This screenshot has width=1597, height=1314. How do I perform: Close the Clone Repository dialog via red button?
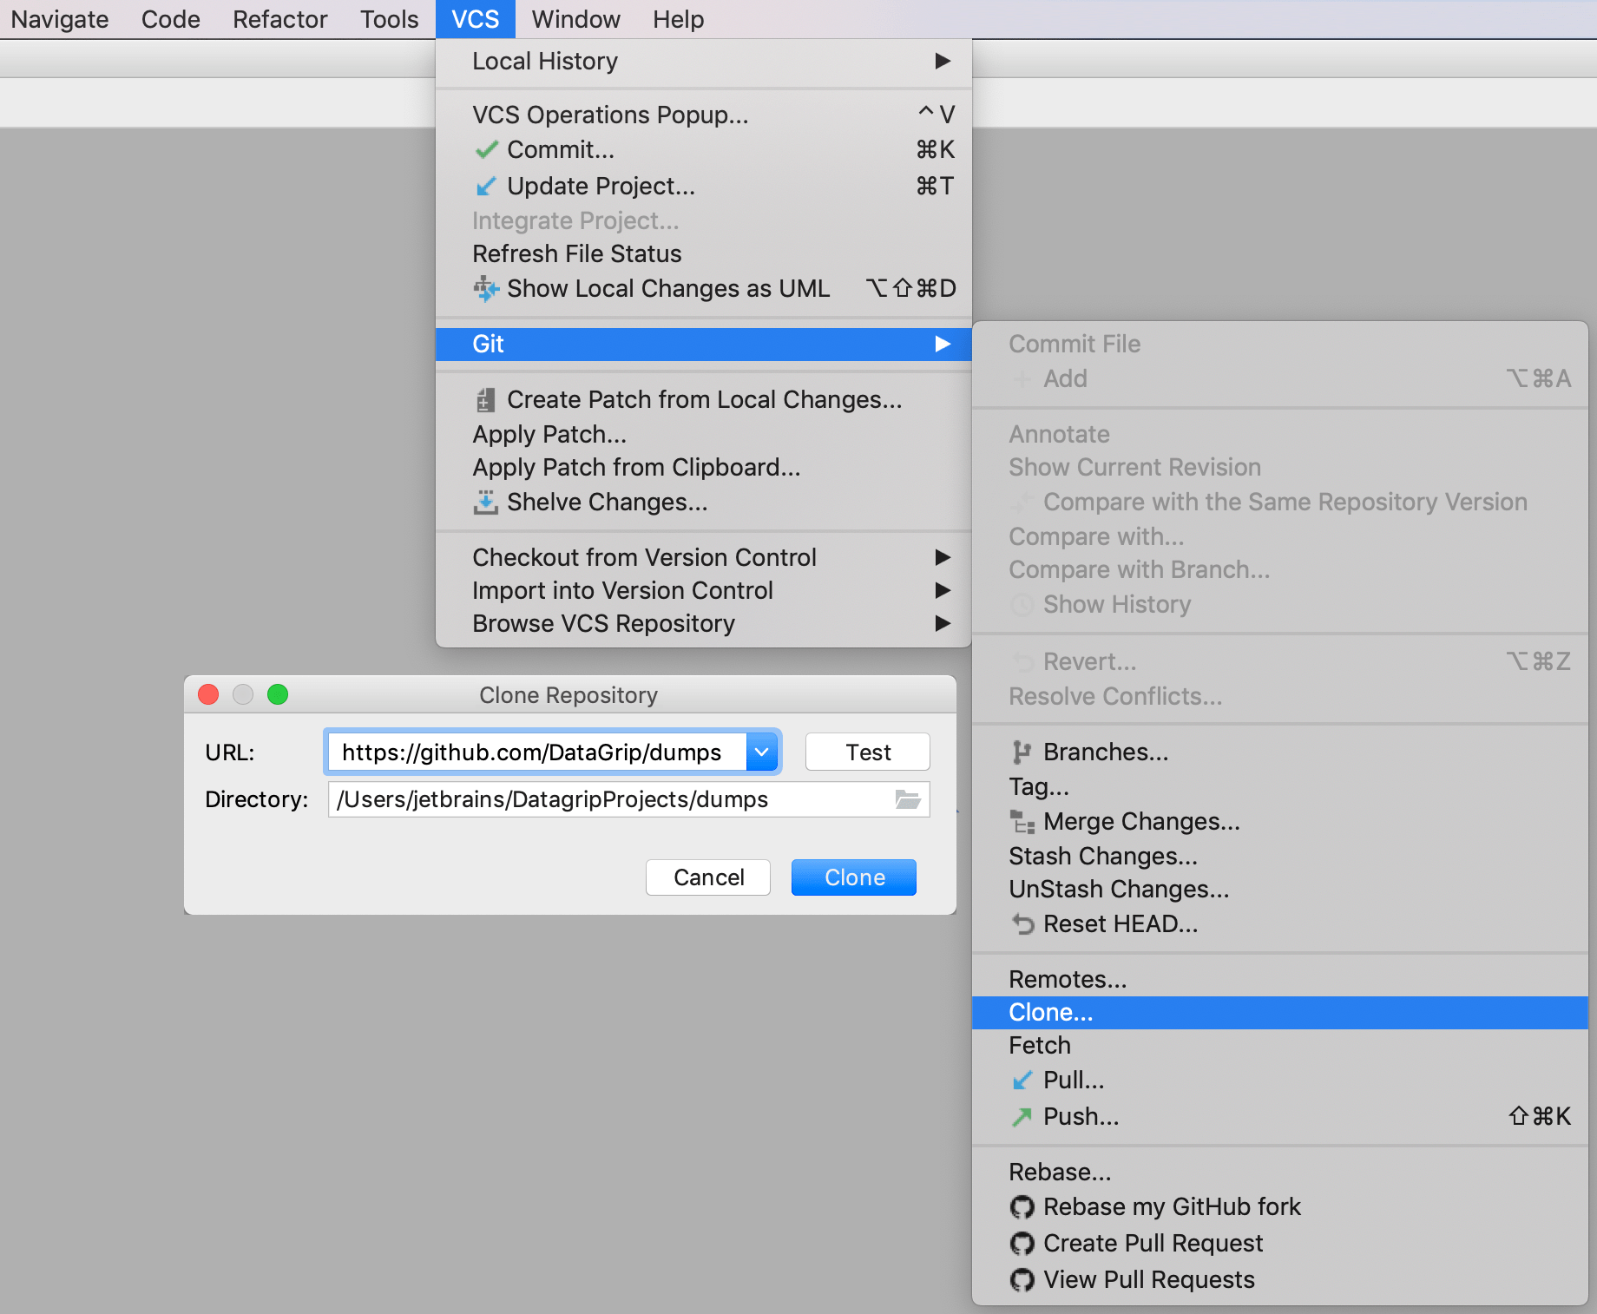tap(208, 694)
